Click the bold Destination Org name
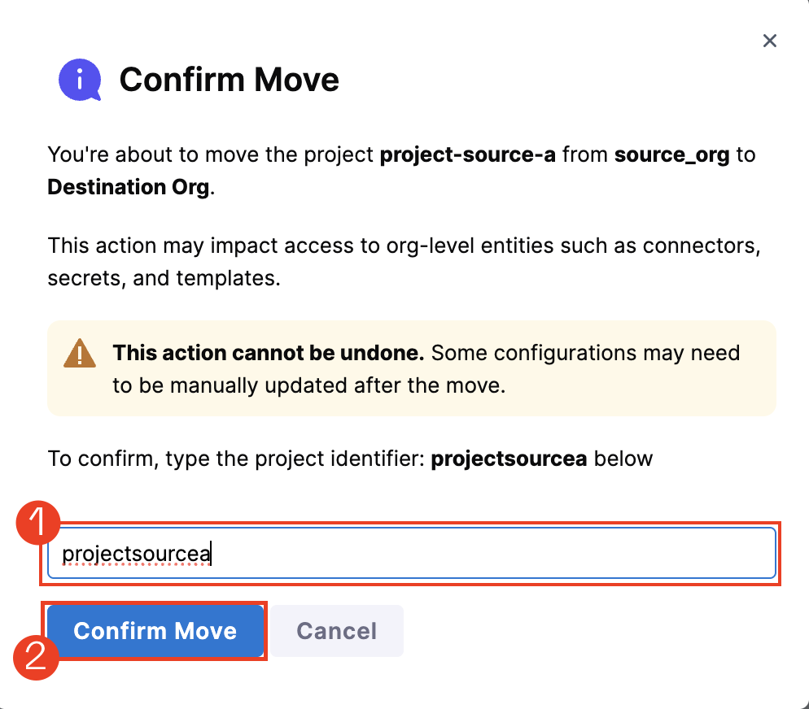 (x=129, y=187)
